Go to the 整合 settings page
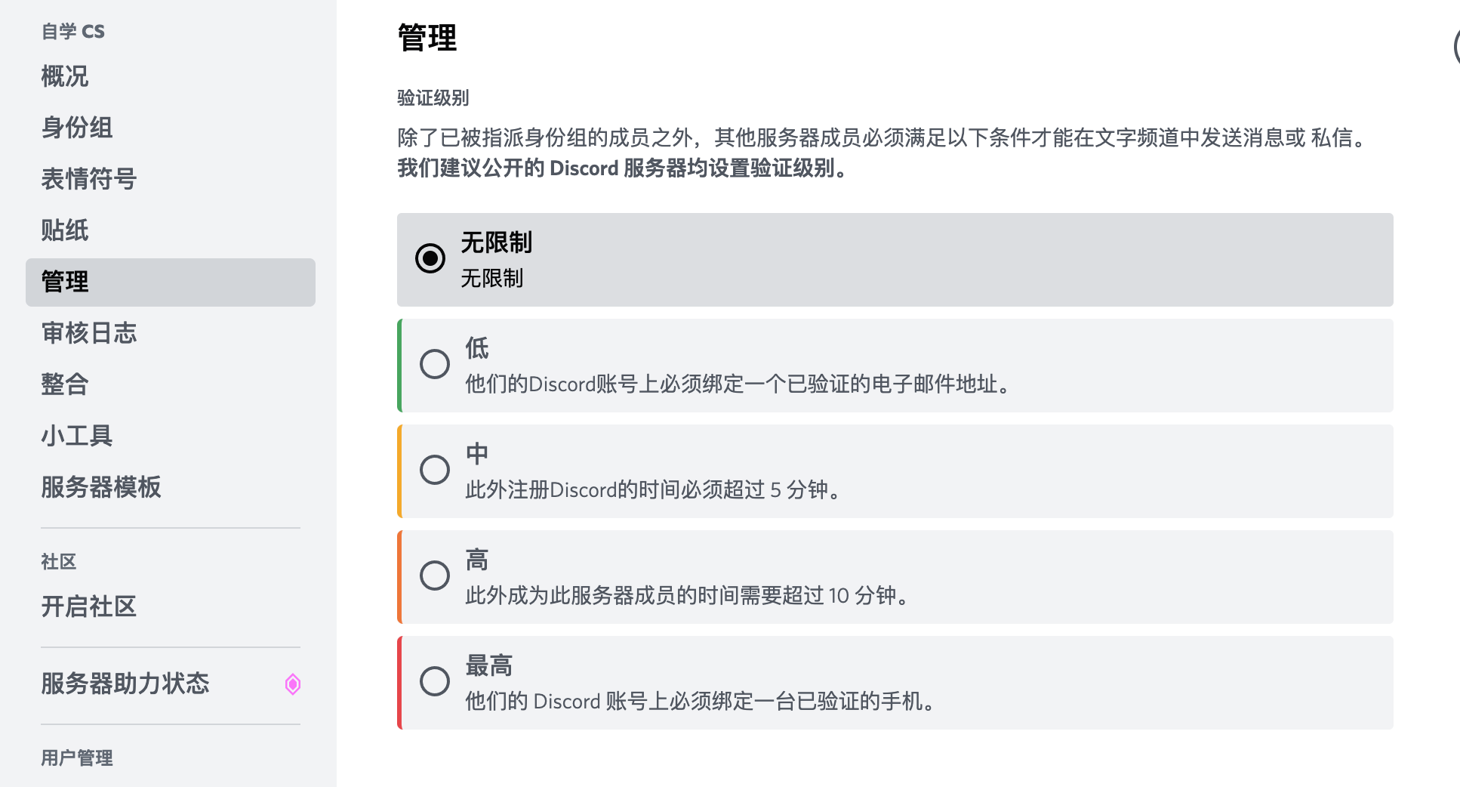Screen dimensions: 1460x787 pyautogui.click(x=65, y=384)
